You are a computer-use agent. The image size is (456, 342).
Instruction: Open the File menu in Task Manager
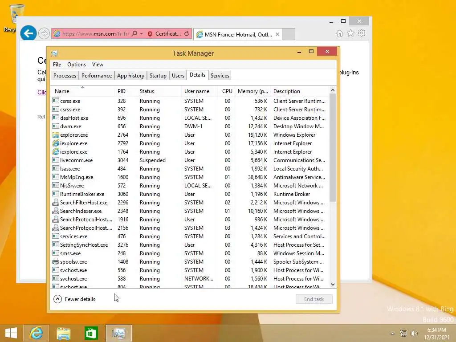[57, 65]
